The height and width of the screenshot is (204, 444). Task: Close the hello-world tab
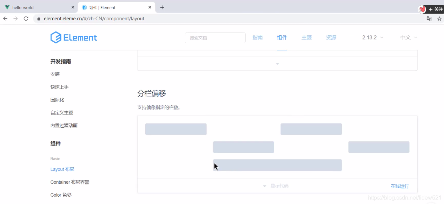click(73, 7)
